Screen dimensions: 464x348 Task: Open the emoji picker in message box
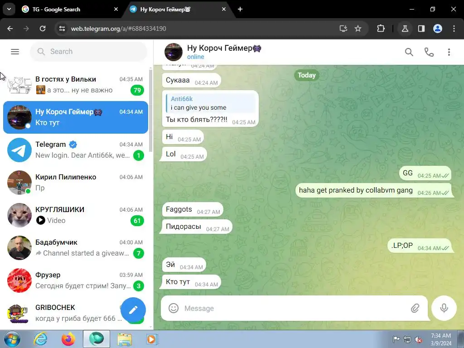(174, 308)
